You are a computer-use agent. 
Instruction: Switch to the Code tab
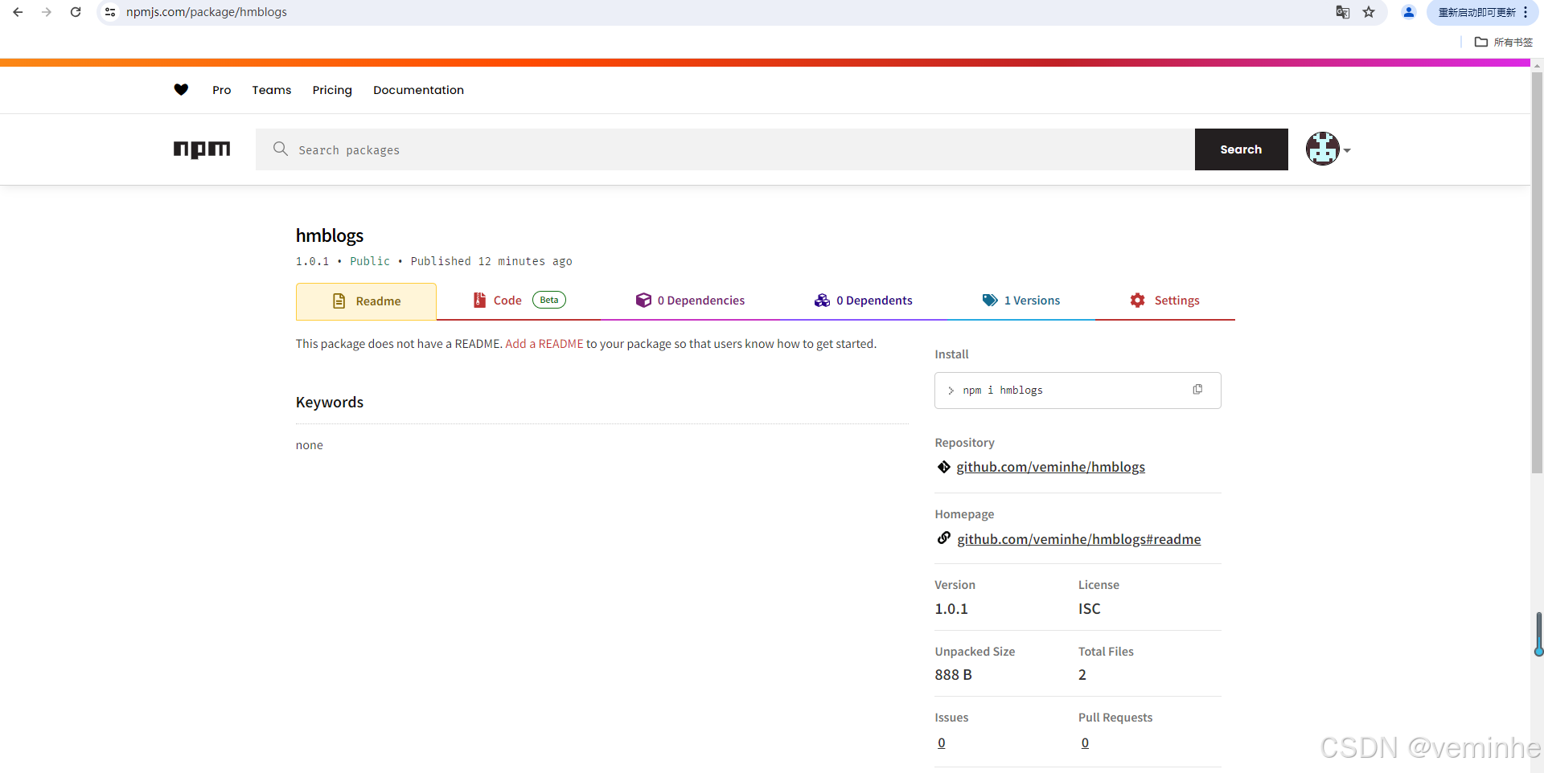[519, 301]
